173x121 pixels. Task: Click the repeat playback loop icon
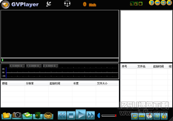point(134,116)
